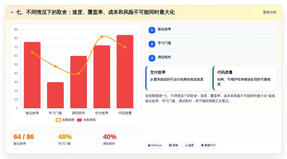Click the trend line point on 调试耗时 bar

78,73
